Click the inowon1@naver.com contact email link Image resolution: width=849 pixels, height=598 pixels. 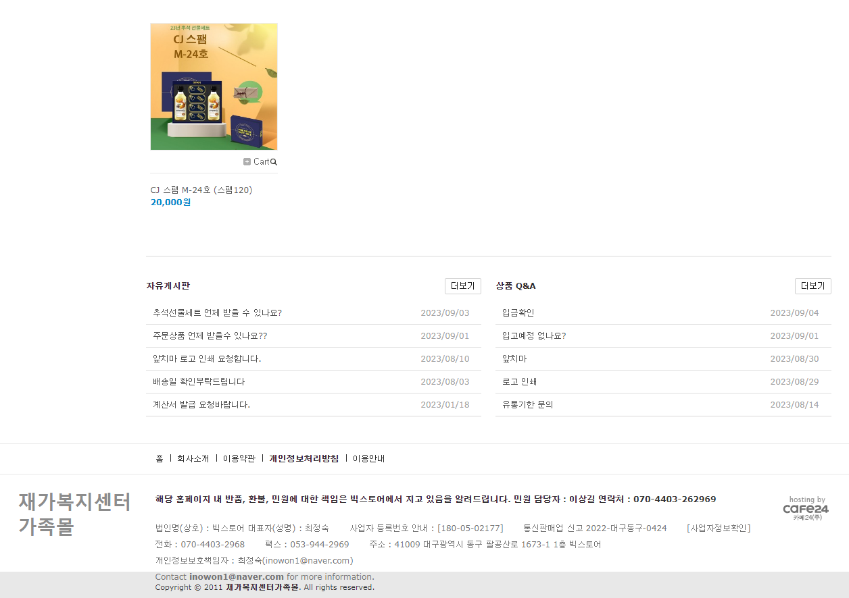[237, 577]
